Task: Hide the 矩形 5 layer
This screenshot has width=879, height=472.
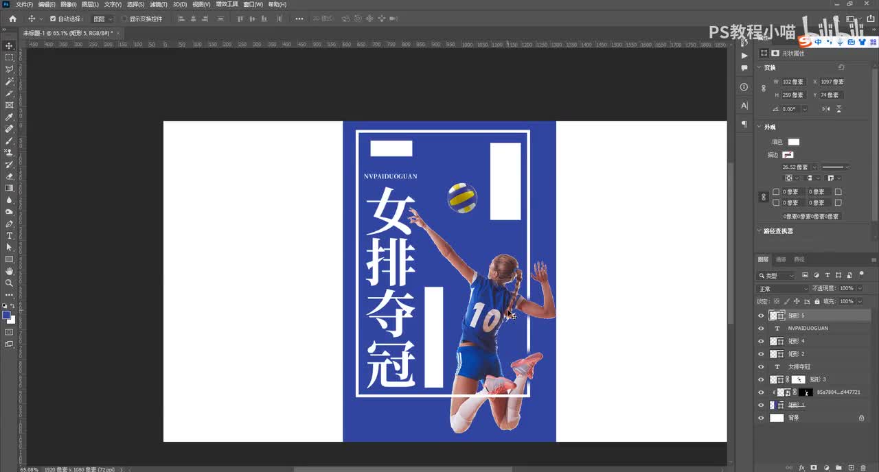Action: coord(761,316)
